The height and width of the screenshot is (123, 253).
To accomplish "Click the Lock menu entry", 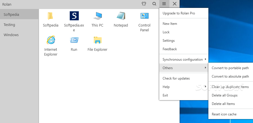I will coord(184,32).
